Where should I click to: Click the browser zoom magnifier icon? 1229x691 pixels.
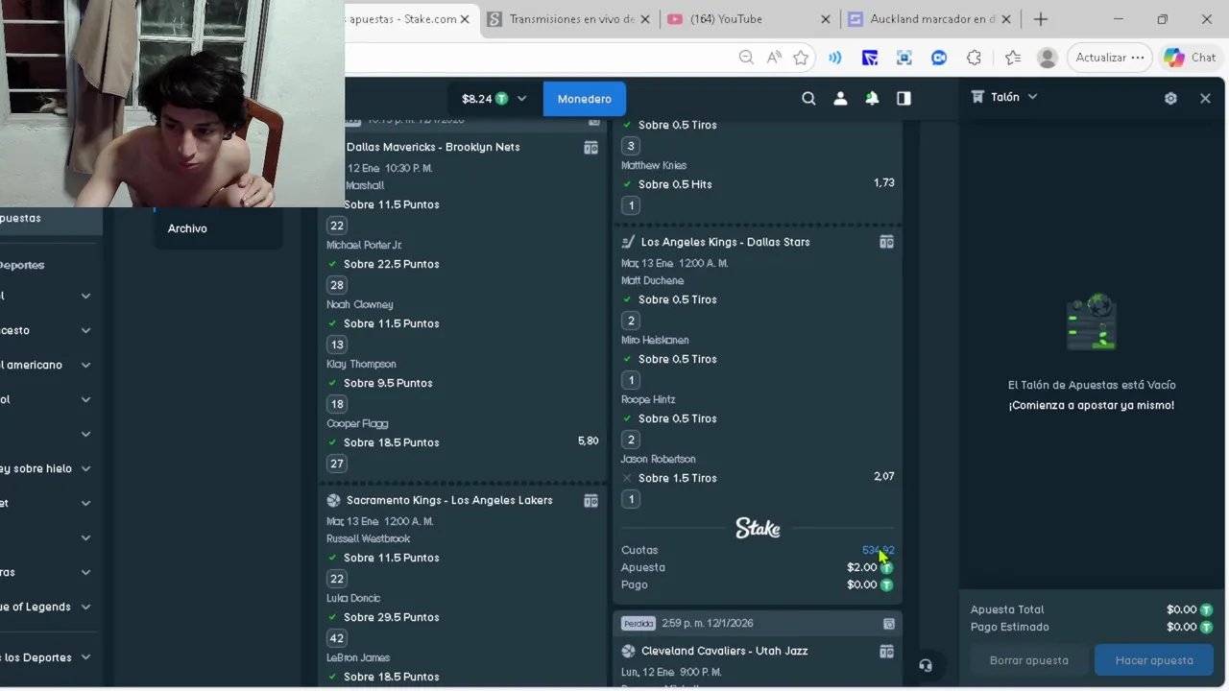tap(746, 58)
